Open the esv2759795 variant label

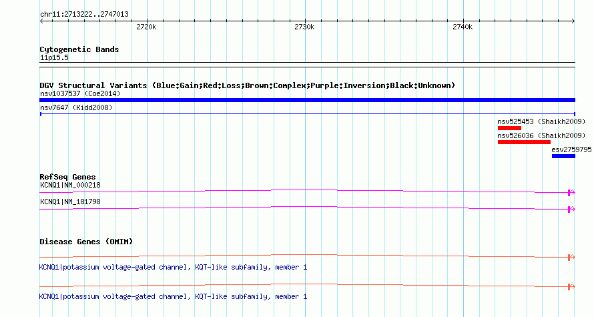tap(571, 149)
